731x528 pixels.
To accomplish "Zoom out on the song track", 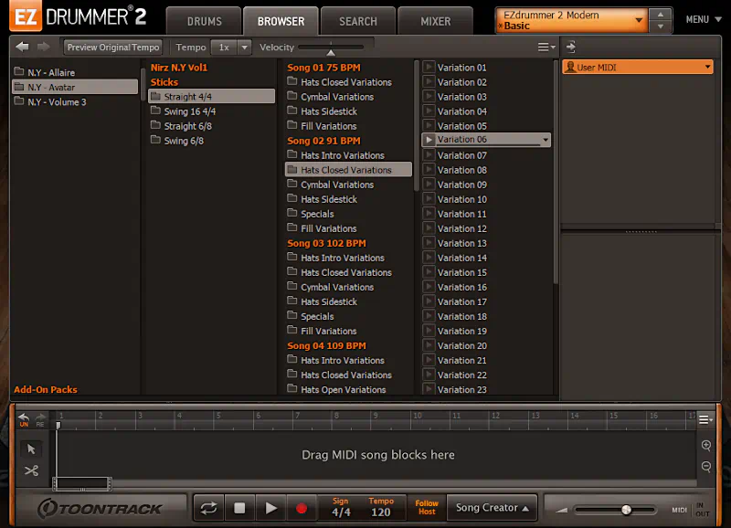I will click(x=706, y=467).
